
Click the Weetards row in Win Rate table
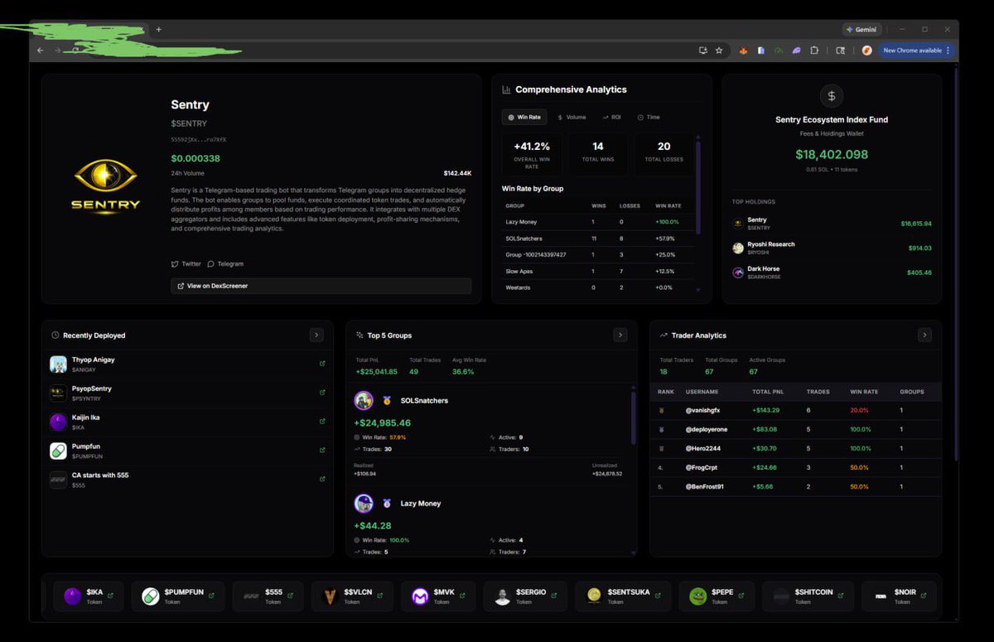(597, 287)
